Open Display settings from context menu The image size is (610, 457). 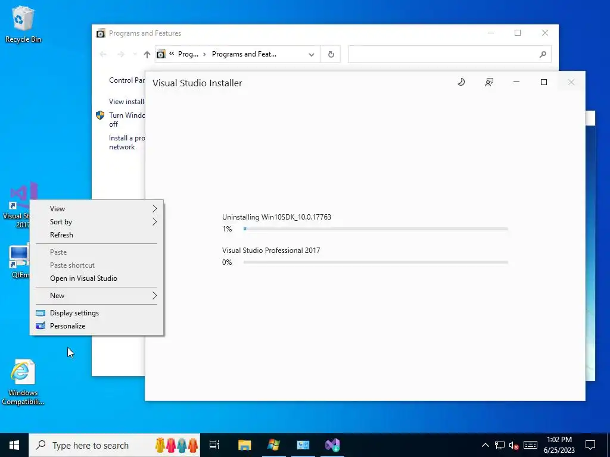point(97,313)
